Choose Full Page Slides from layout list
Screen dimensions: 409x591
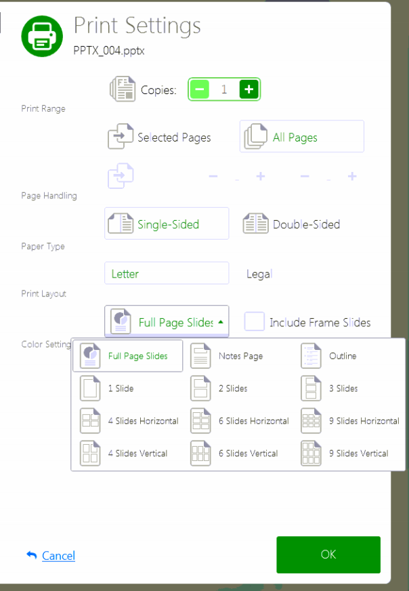click(x=128, y=356)
